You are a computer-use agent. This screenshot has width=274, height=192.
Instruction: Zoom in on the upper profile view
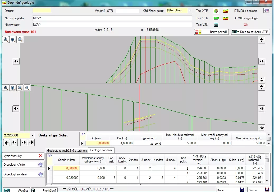tap(13, 40)
